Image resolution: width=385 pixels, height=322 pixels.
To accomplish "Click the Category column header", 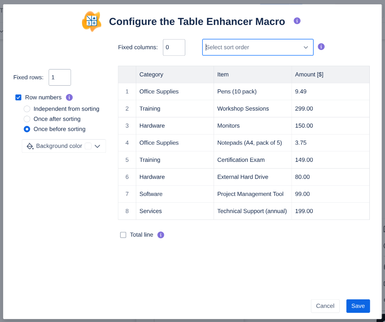I will point(151,75).
